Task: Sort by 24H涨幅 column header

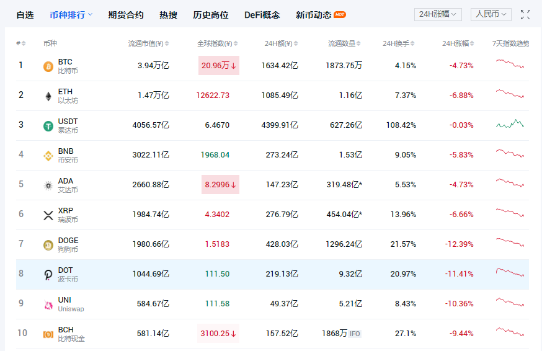Action: click(x=458, y=43)
